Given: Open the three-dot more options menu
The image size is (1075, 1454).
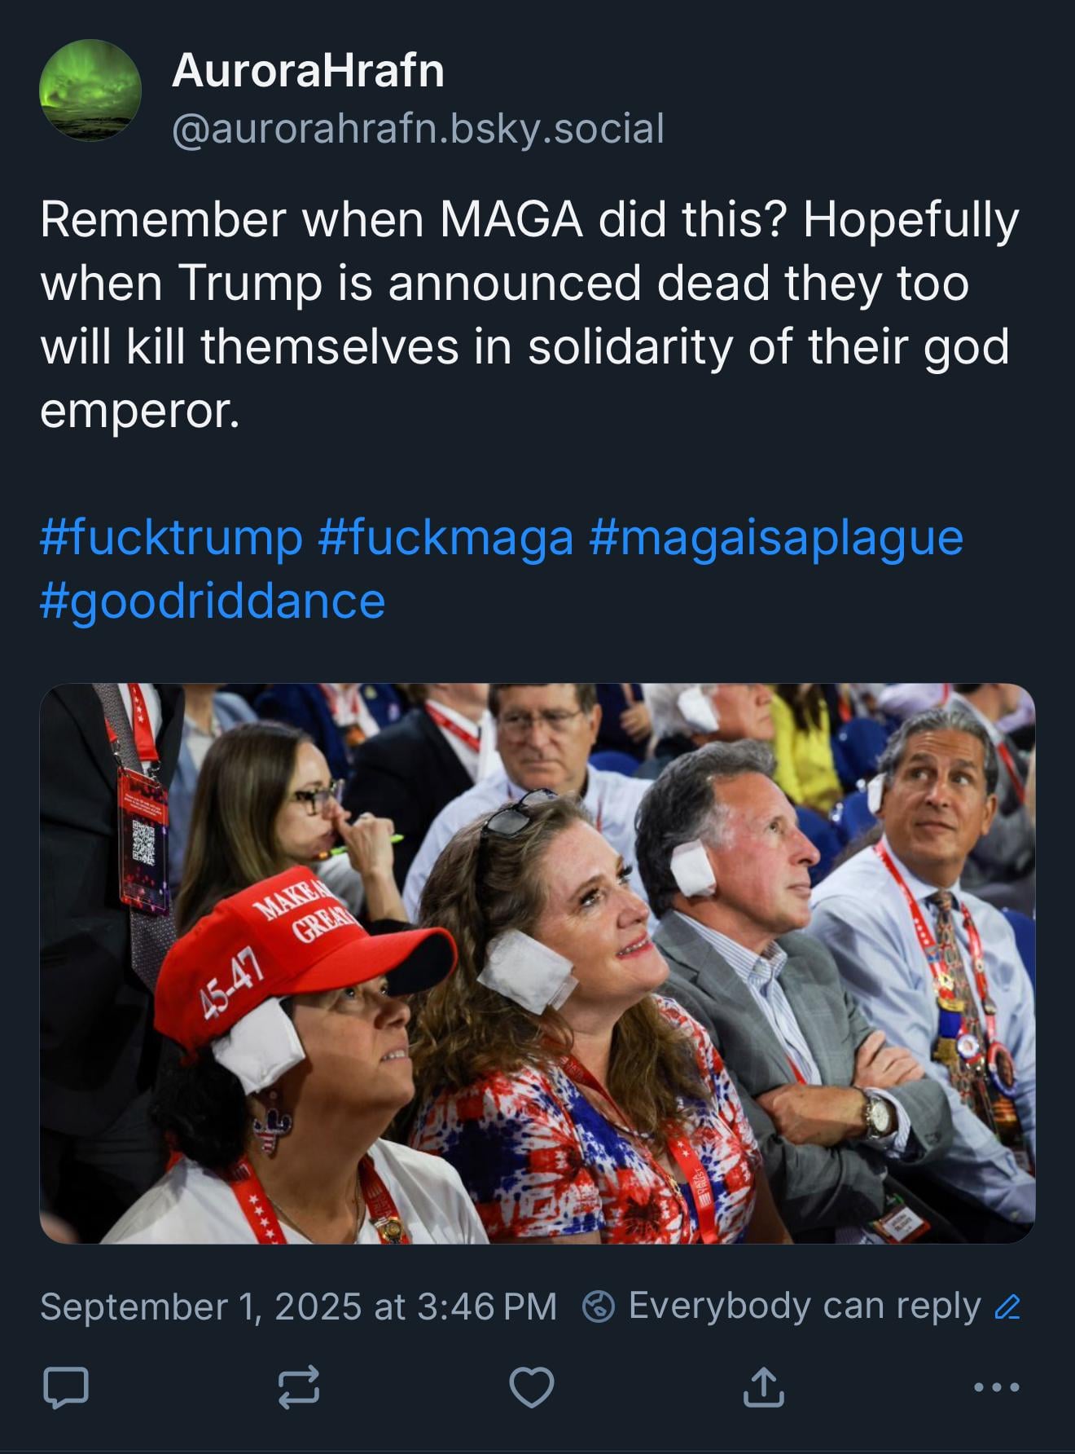Looking at the screenshot, I should pos(997,1386).
